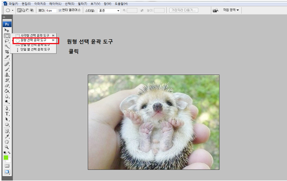Select the Magic Wand tool
Image resolution: width=287 pixels, height=181 pixels.
click(7, 46)
